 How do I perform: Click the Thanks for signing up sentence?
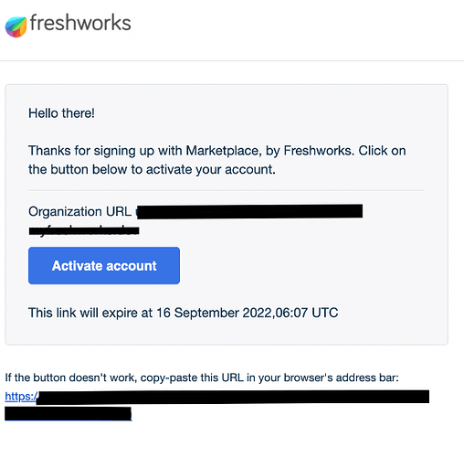coord(217,160)
